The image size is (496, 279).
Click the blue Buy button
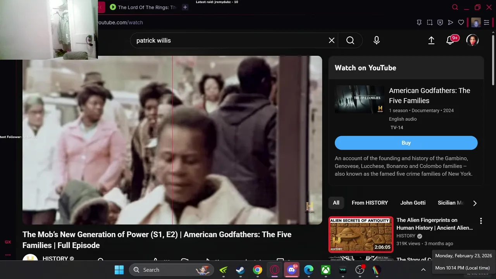click(406, 143)
